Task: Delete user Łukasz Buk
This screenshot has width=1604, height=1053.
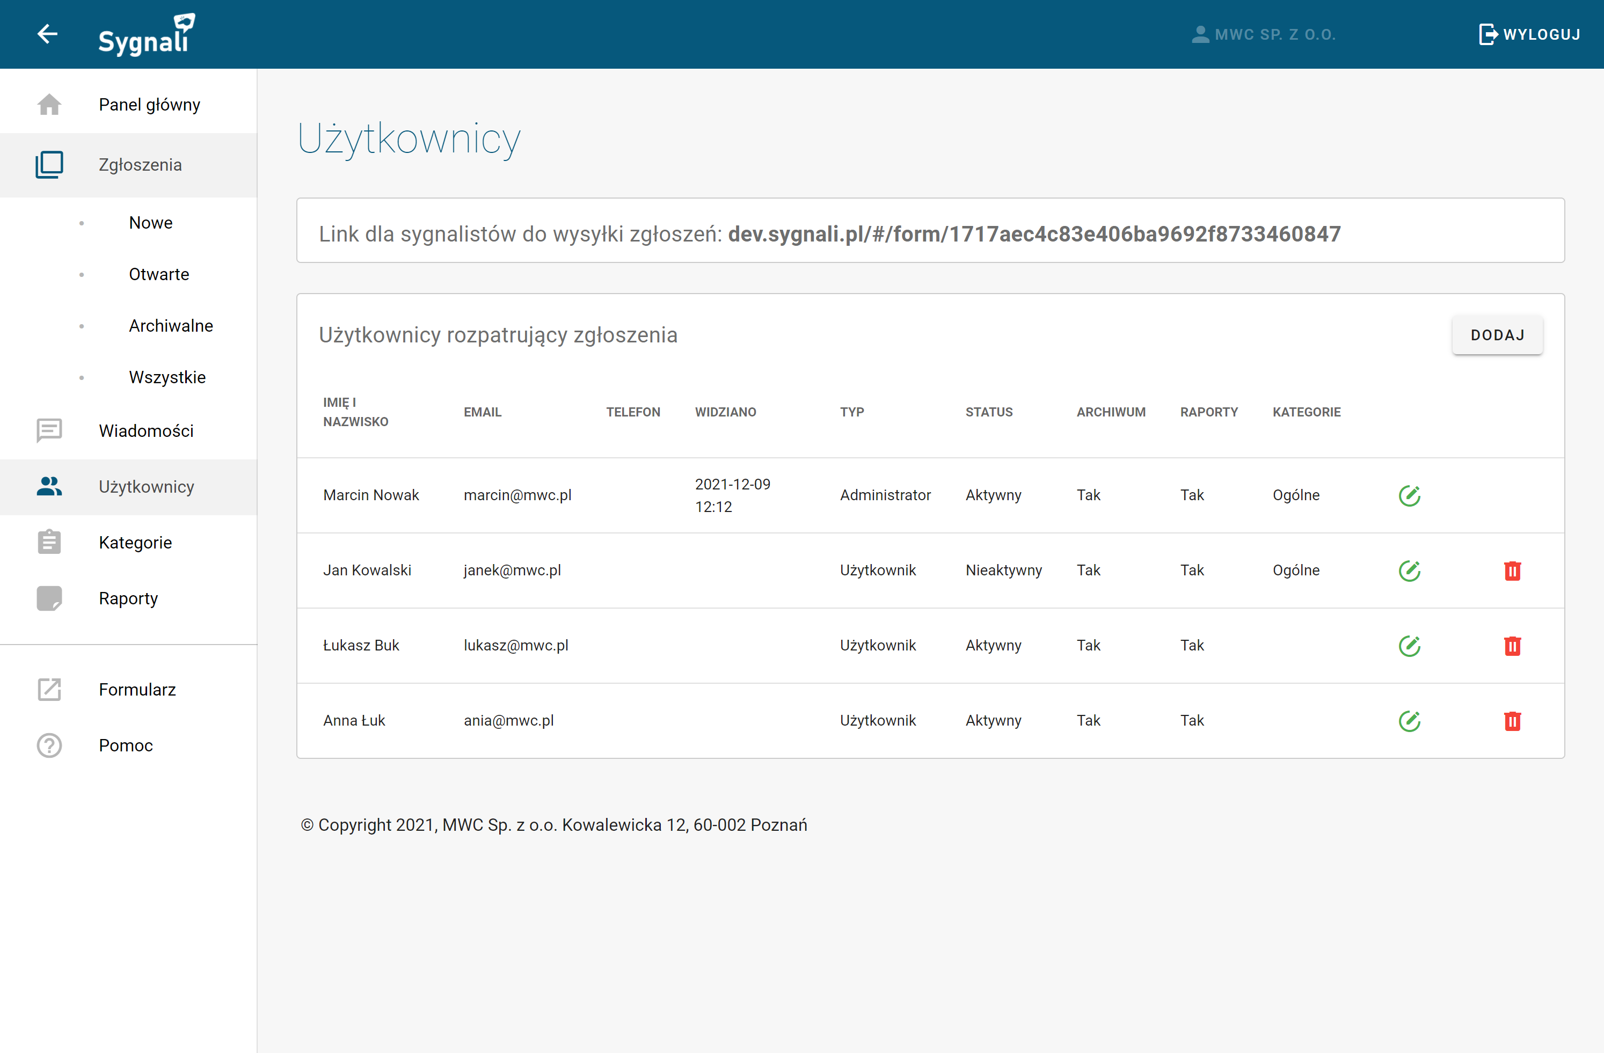Action: (x=1512, y=646)
